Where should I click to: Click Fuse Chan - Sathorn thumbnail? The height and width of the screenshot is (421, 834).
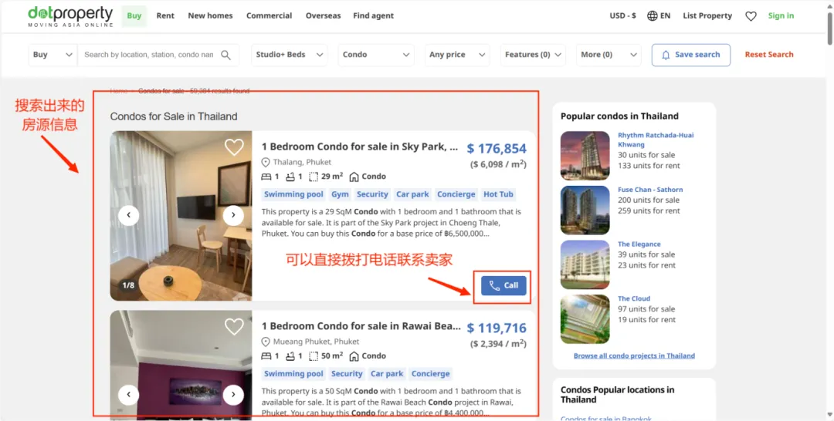(585, 210)
